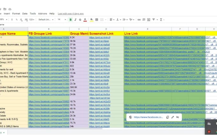Open FB group link in the 38.5k row
The height and width of the screenshot is (136, 217).
coord(49,41)
